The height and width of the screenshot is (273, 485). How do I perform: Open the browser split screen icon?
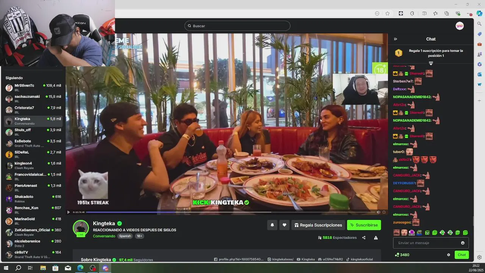click(424, 14)
